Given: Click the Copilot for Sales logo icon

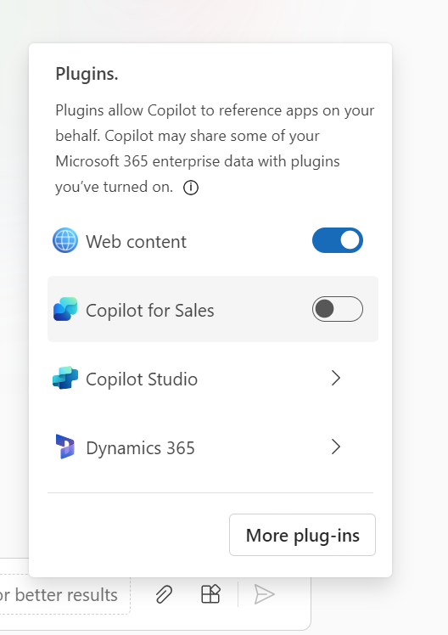Looking at the screenshot, I should tap(65, 309).
